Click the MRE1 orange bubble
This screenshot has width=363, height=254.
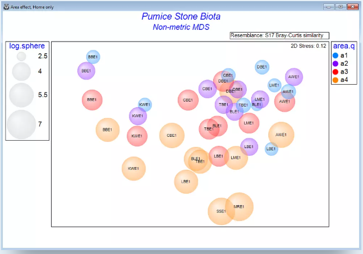coord(239,207)
